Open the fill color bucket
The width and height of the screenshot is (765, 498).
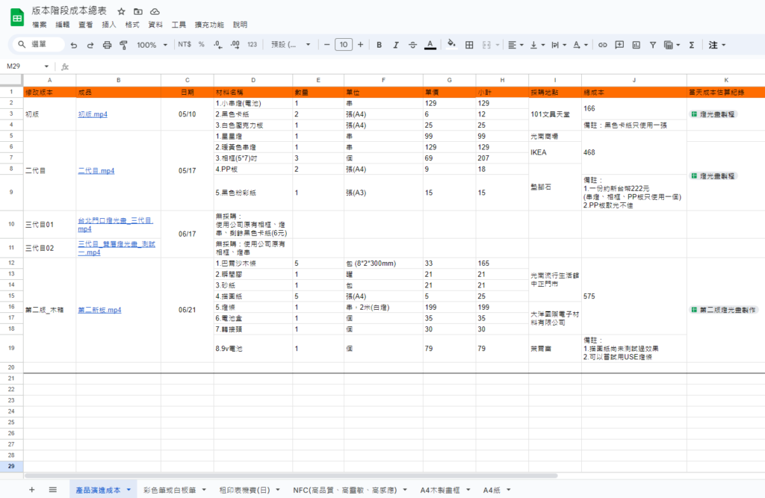coord(451,45)
